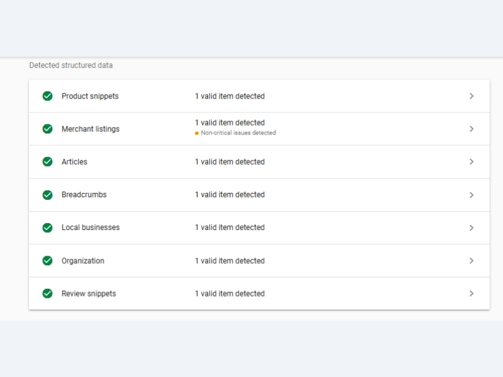
Task: Expand the Review snippets row chevron
Action: (x=472, y=293)
